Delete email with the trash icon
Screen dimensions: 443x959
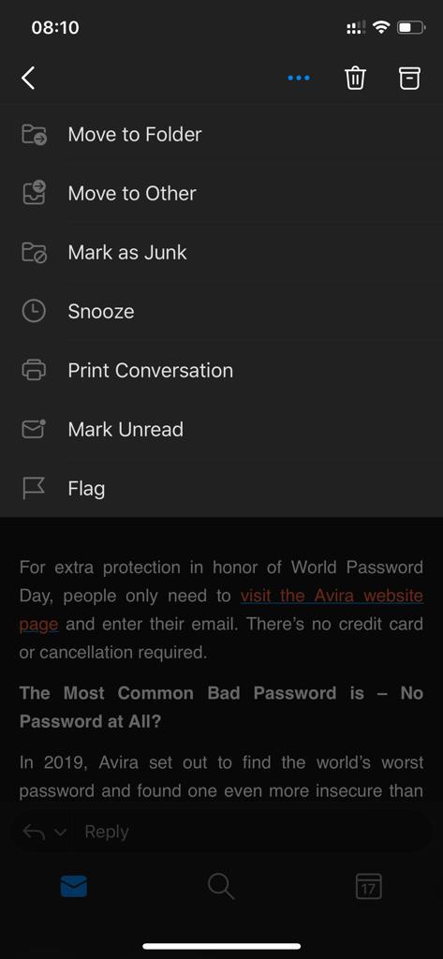tap(355, 79)
